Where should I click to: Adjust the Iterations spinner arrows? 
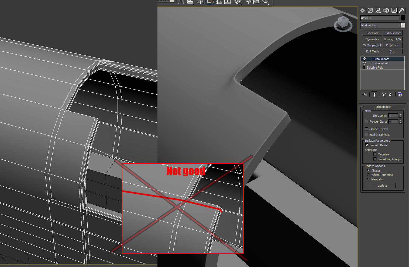point(400,116)
